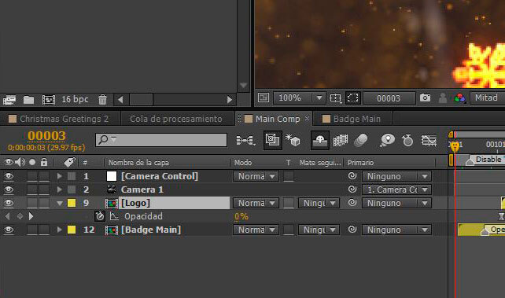Click the show snapshot icon
This screenshot has width=505, height=298.
coord(443,97)
